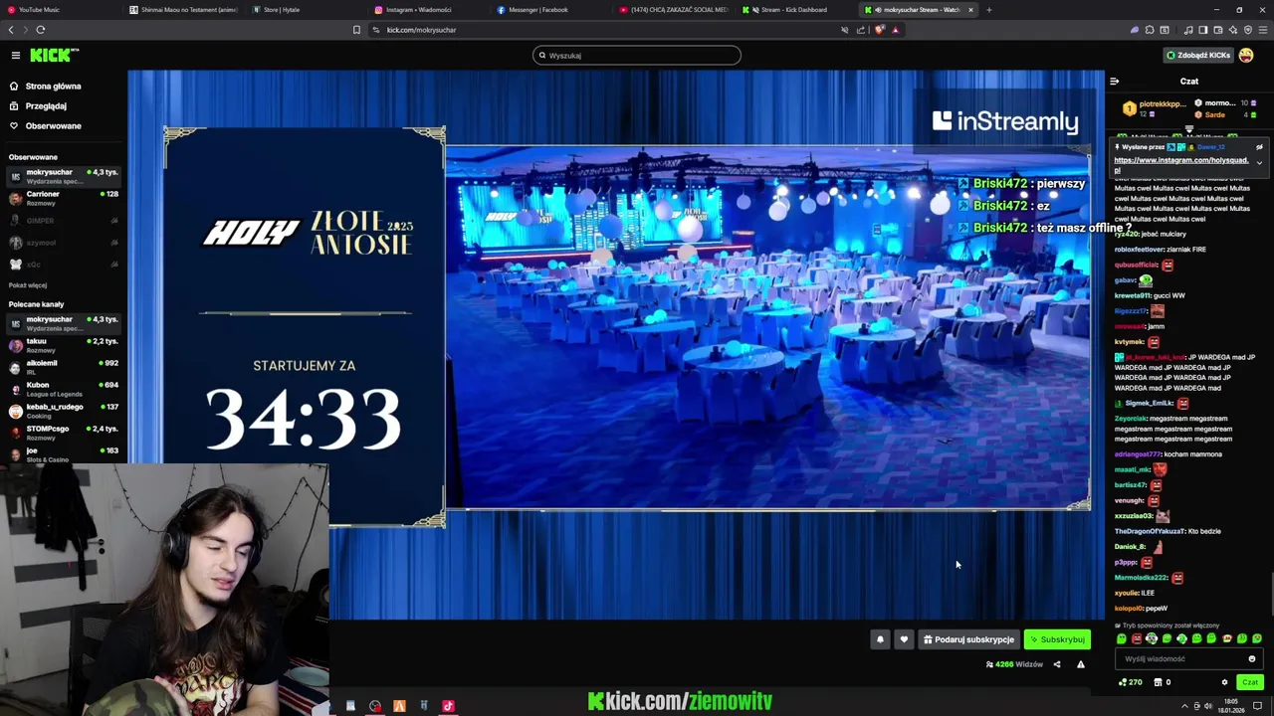Open the browser share icon
The height and width of the screenshot is (716, 1274).
(x=861, y=30)
